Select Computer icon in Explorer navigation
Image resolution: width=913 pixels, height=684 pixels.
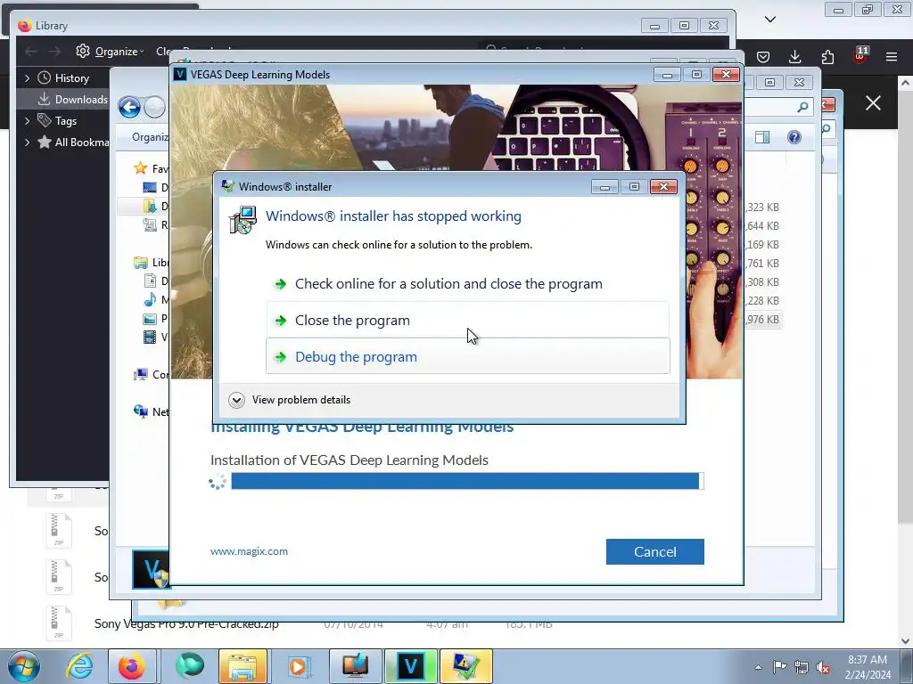[140, 375]
